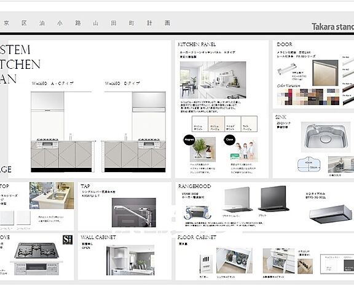Click the Takara standard logo
The height and width of the screenshot is (295, 354).
click(x=332, y=26)
